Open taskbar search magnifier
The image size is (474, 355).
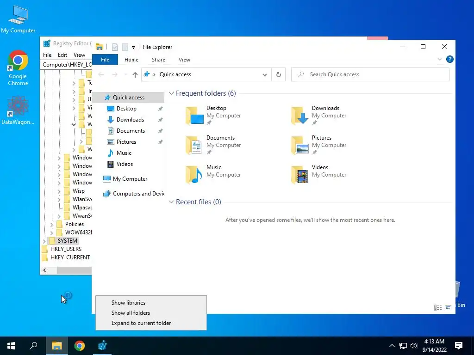tap(33, 346)
